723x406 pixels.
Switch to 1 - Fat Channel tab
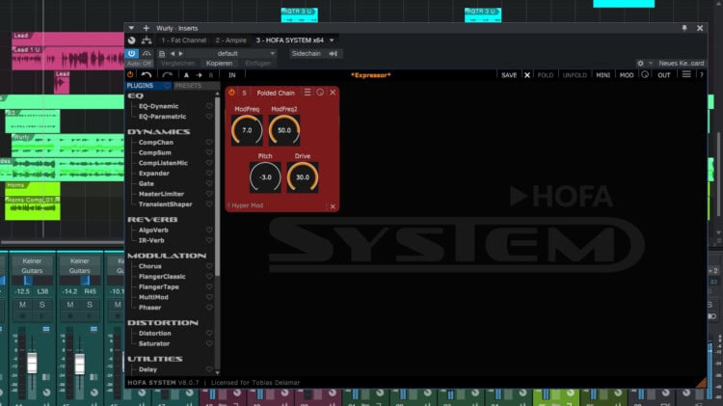click(x=183, y=41)
